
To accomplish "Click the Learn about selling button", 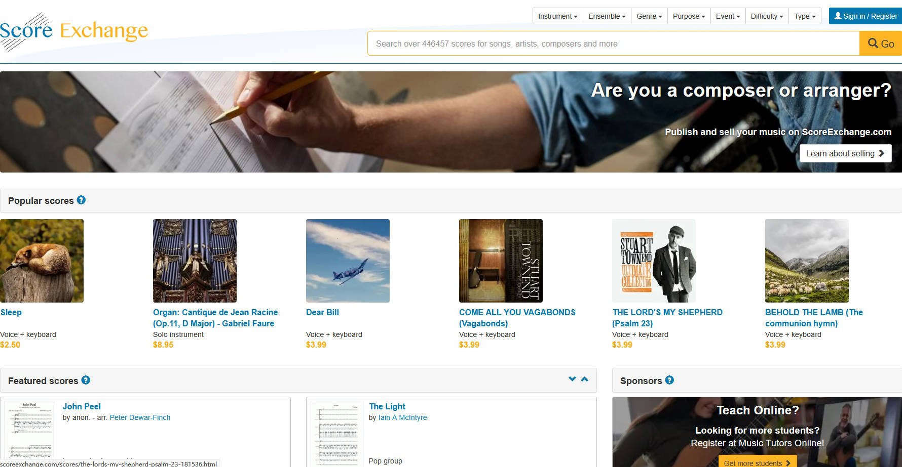I will point(845,153).
